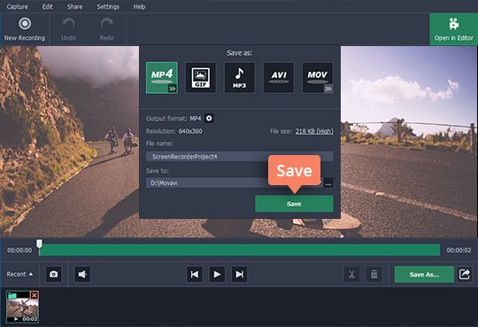Click the Save As... button
The width and height of the screenshot is (478, 327).
(x=424, y=274)
